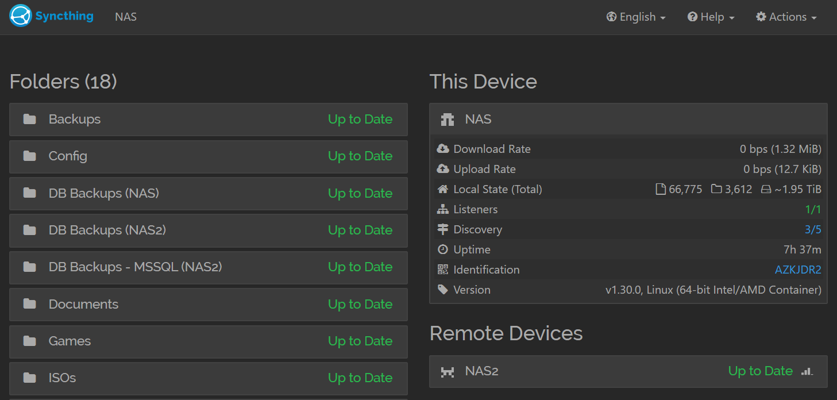Viewport: 837px width, 400px height.
Task: Click the 3/5 Discovery status link
Action: pos(813,229)
